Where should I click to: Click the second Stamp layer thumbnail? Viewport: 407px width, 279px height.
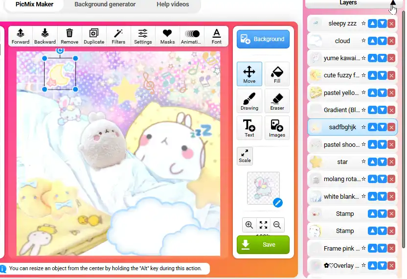[316, 231]
